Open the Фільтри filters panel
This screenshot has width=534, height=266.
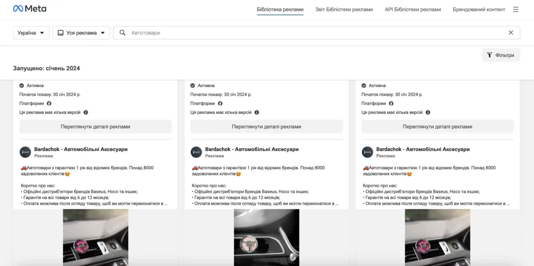pyautogui.click(x=501, y=55)
